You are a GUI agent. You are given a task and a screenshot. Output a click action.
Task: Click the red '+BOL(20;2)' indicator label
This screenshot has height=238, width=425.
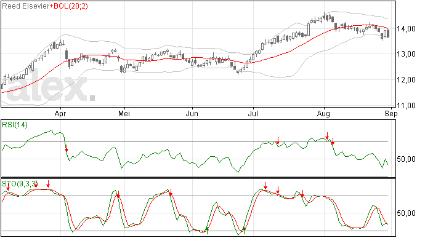pyautogui.click(x=69, y=6)
